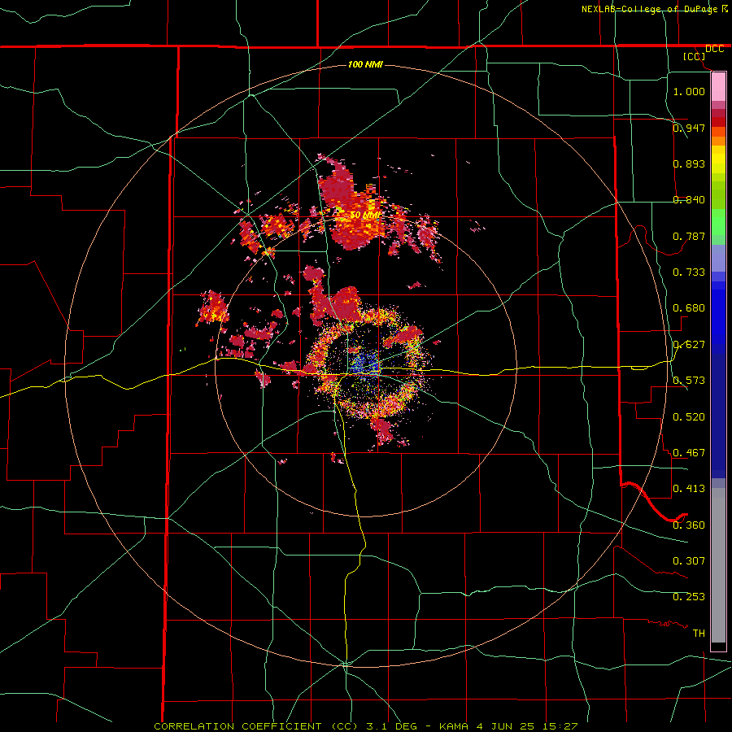Pick the light pink segment of color bar
Image resolution: width=732 pixels, height=732 pixels.
point(718,87)
